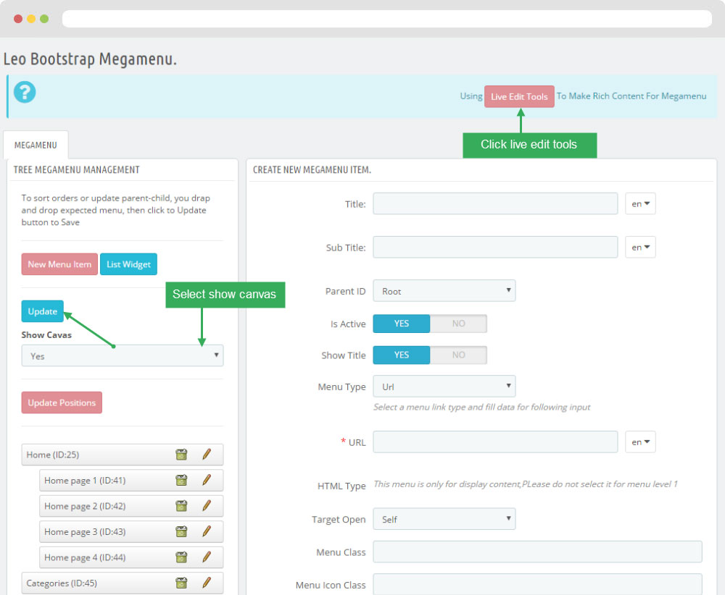The image size is (725, 595).
Task: Switch Show Title toggle to YES
Action: pos(402,355)
